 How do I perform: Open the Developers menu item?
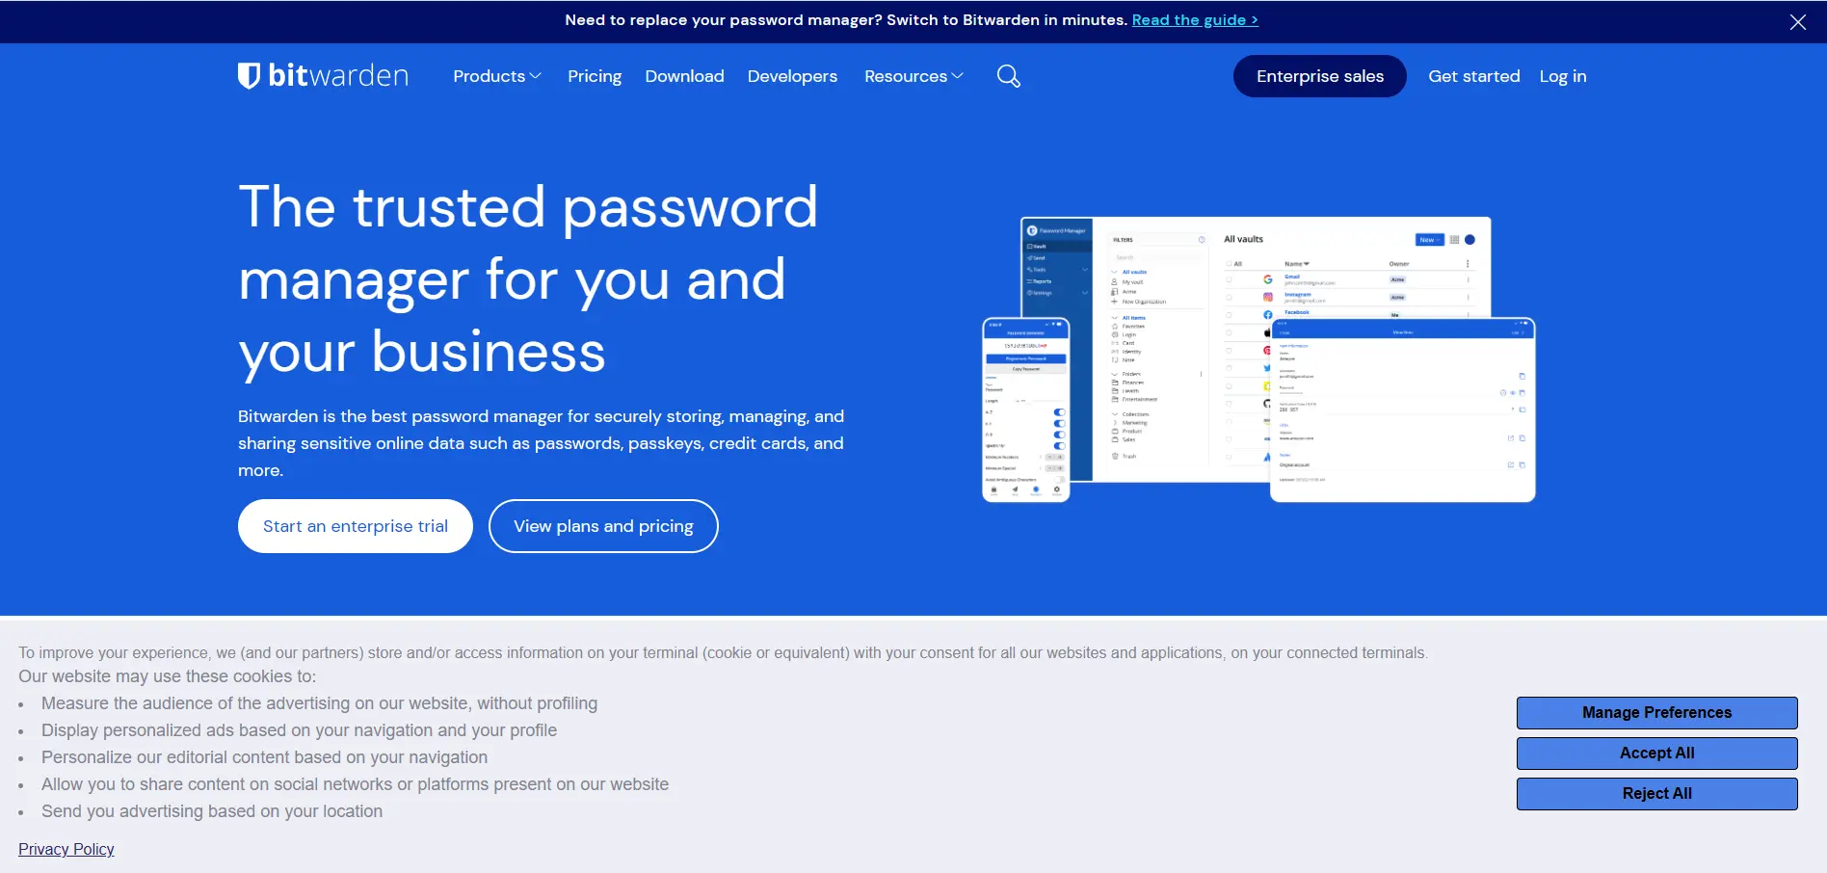click(x=792, y=76)
